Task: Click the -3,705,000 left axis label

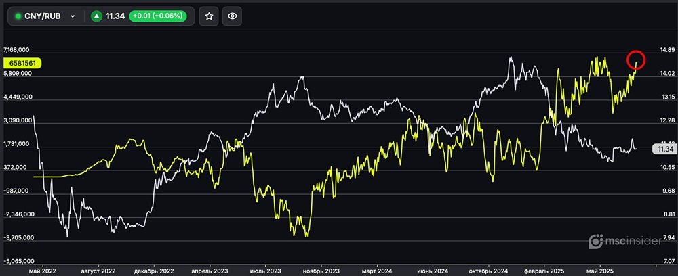Action: click(18, 238)
